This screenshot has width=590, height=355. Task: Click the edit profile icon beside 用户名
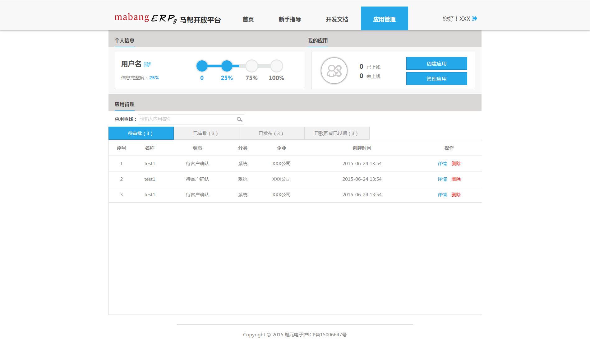(x=147, y=64)
